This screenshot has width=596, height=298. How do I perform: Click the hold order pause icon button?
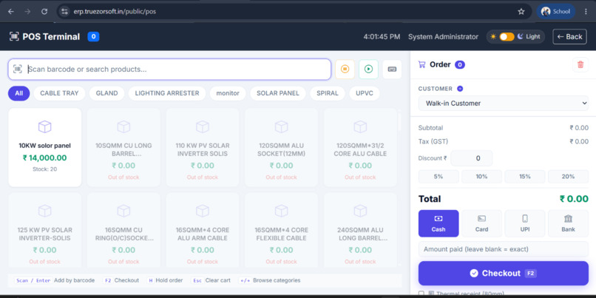(345, 70)
